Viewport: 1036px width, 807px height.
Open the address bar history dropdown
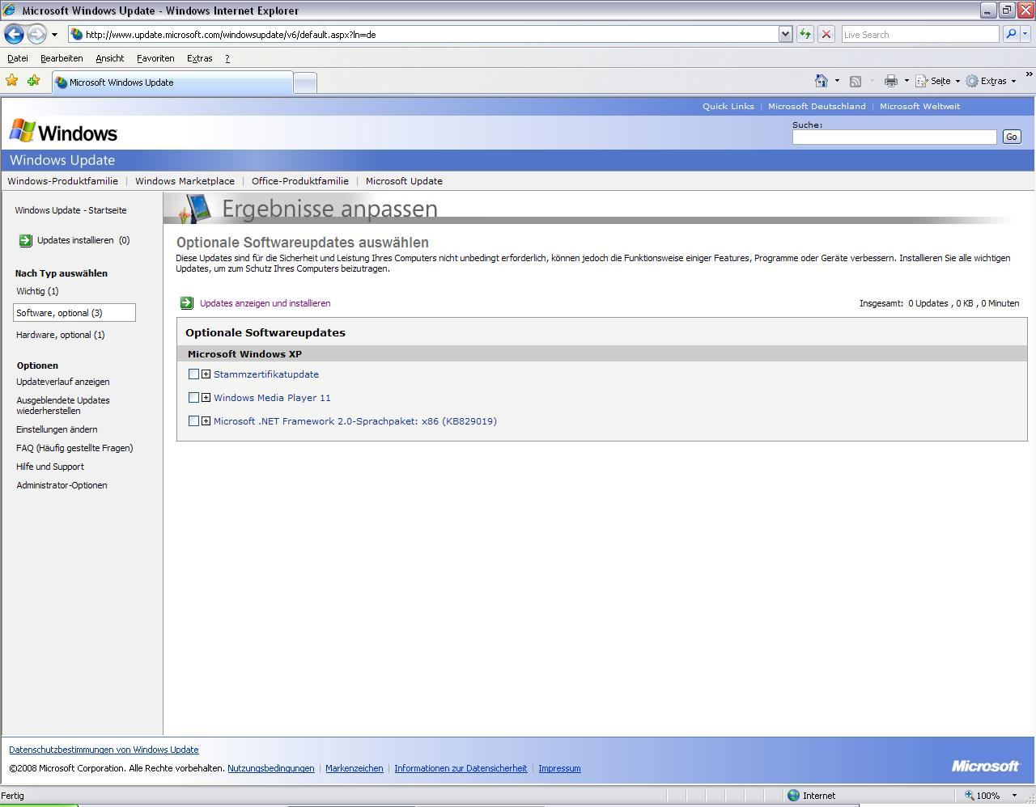784,34
